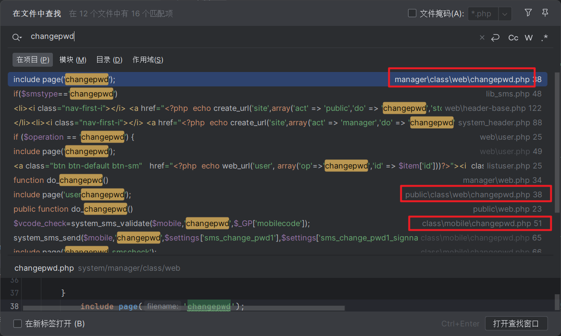Image resolution: width=561 pixels, height=336 pixels.
Task: Click the new line (multiline) search icon
Action: (495, 37)
